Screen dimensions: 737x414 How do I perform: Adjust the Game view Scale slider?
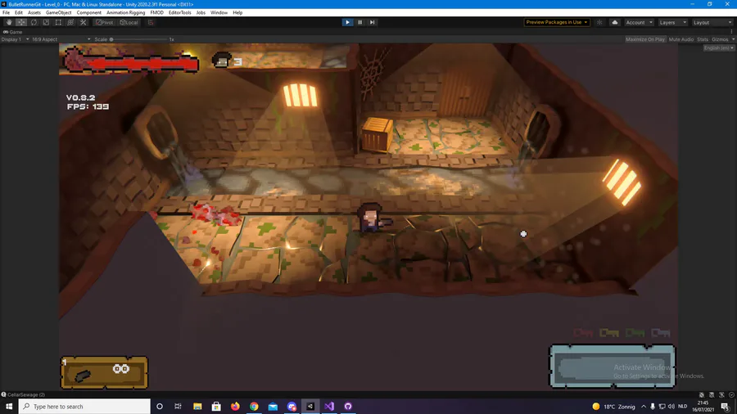[x=138, y=39]
